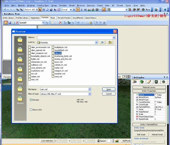This screenshot has height=145, width=170.
Task: Select the move tool in main toolbar
Action: pos(44,9)
